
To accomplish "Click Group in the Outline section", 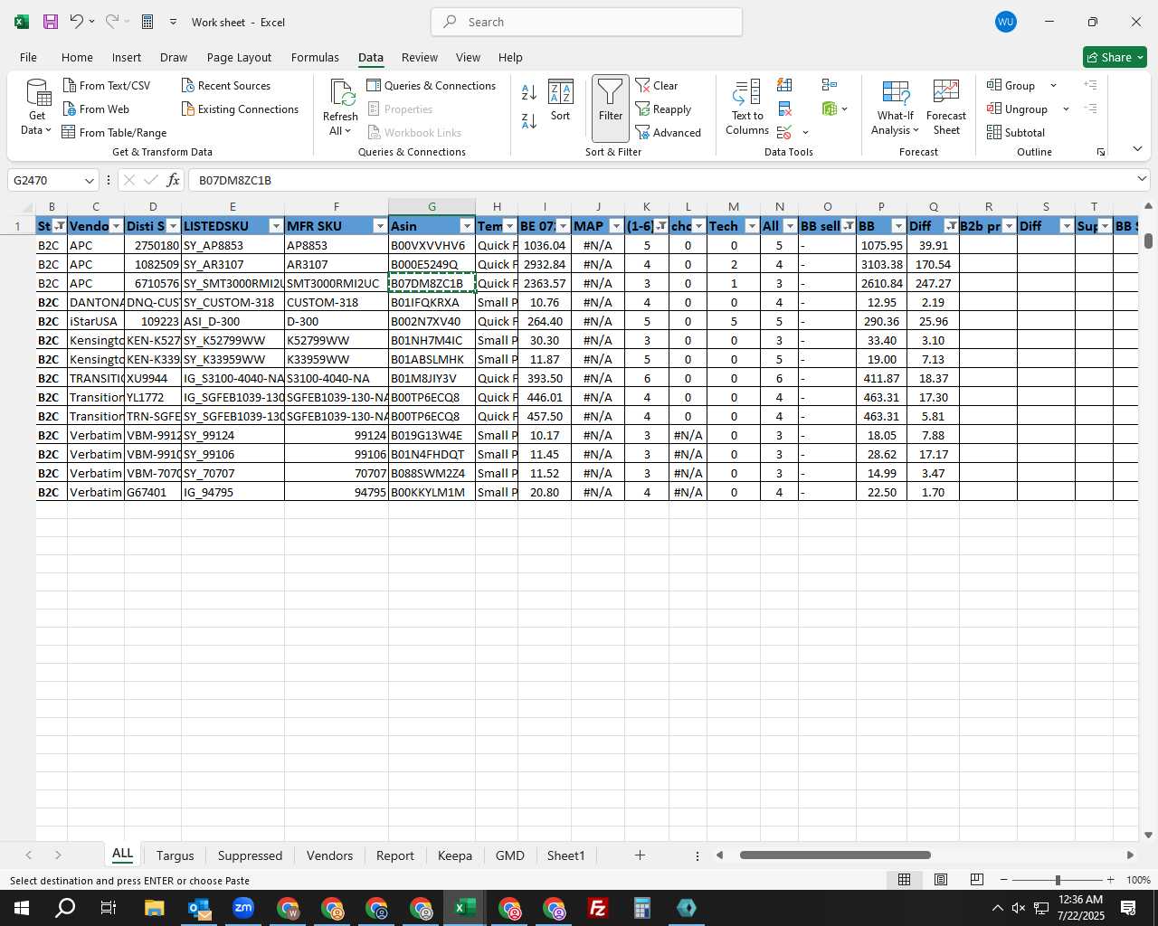I will [x=1011, y=85].
